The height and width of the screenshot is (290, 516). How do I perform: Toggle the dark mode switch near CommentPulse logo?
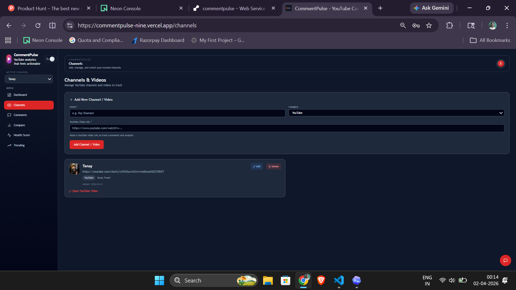coord(51,59)
